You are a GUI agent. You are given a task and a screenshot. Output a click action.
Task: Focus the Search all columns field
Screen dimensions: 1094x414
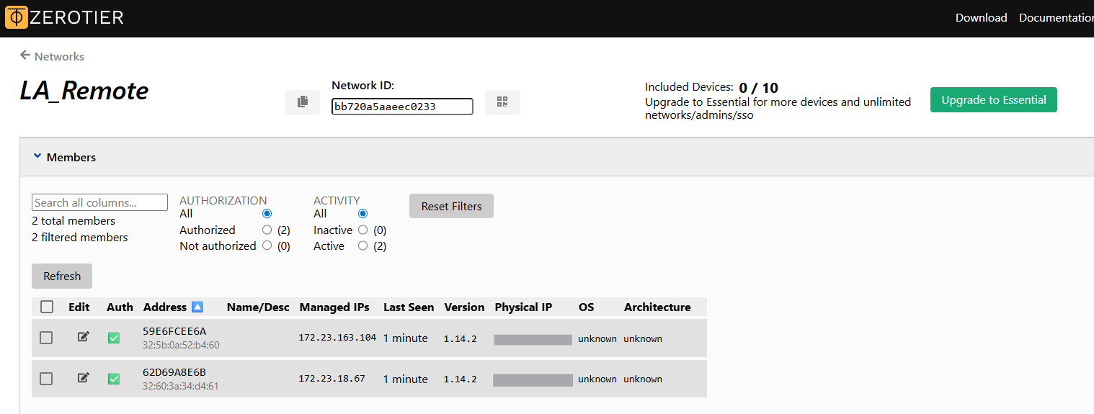click(99, 202)
